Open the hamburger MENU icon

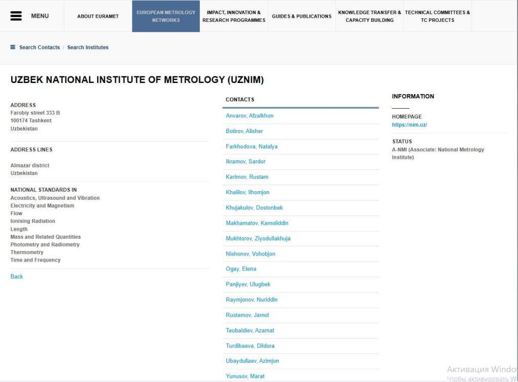[16, 16]
